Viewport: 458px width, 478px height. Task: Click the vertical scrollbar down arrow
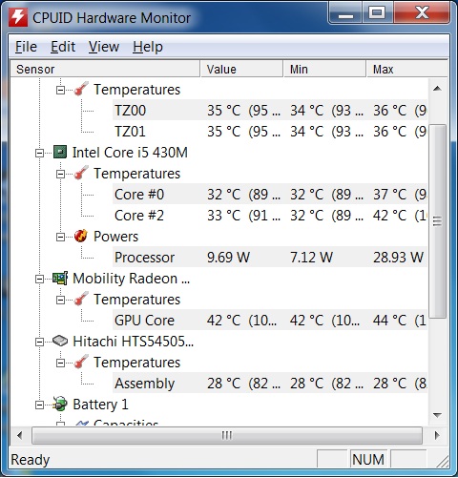437,415
